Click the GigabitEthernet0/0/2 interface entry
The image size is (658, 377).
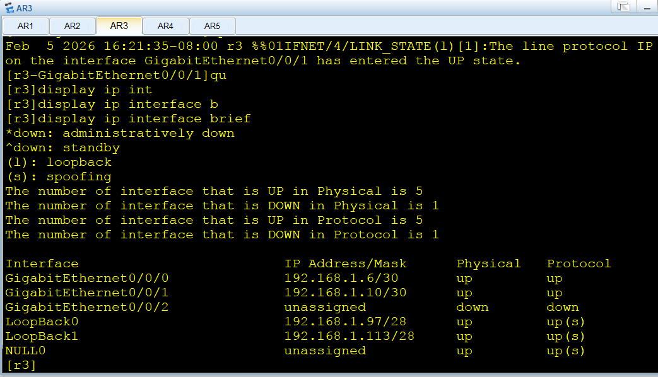tap(87, 308)
